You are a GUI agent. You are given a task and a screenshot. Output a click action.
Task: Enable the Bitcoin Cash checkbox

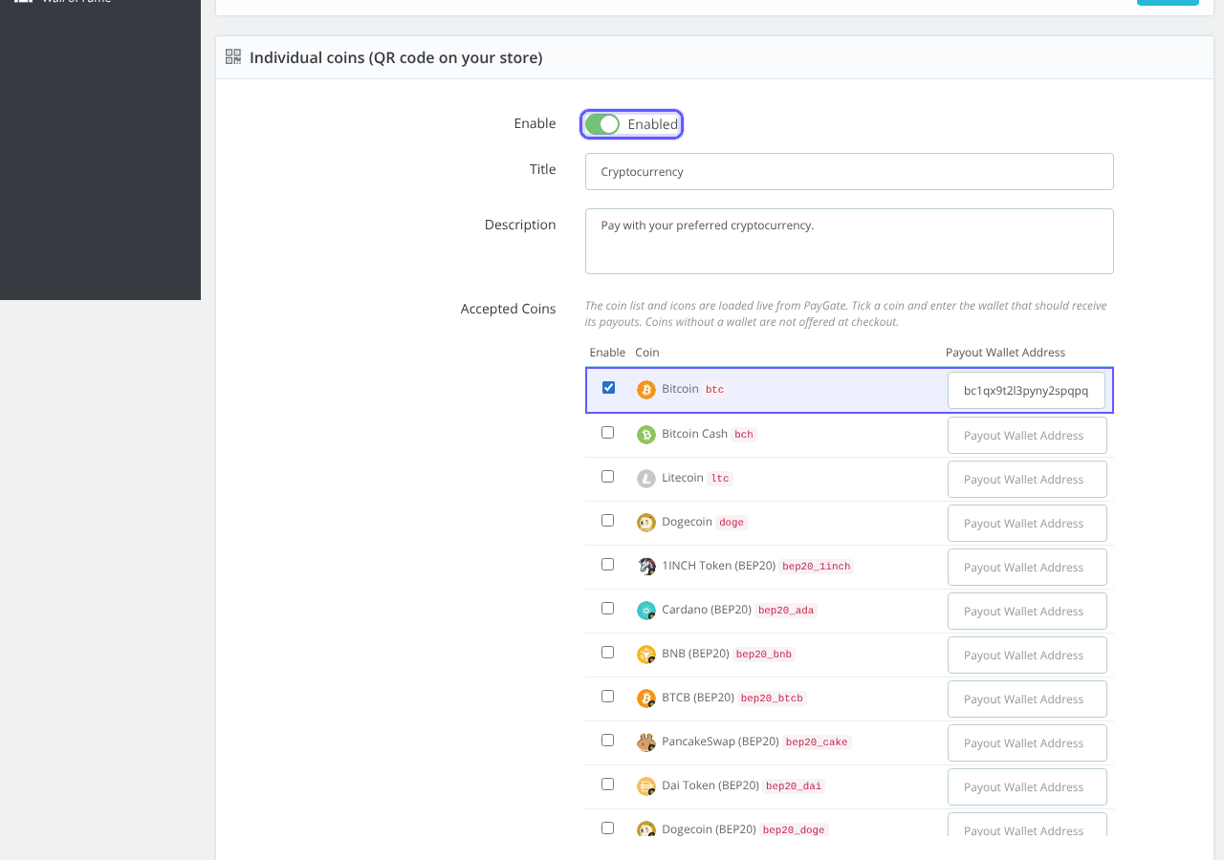pos(607,432)
